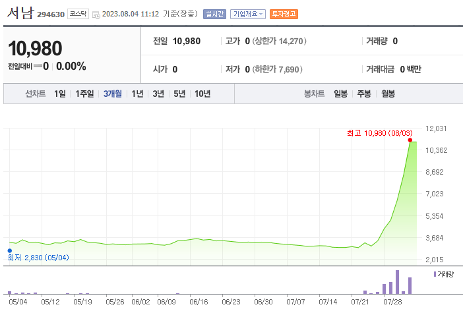The image size is (463, 311).
Task: Click the current price 10,980 headline
Action: [x=35, y=48]
